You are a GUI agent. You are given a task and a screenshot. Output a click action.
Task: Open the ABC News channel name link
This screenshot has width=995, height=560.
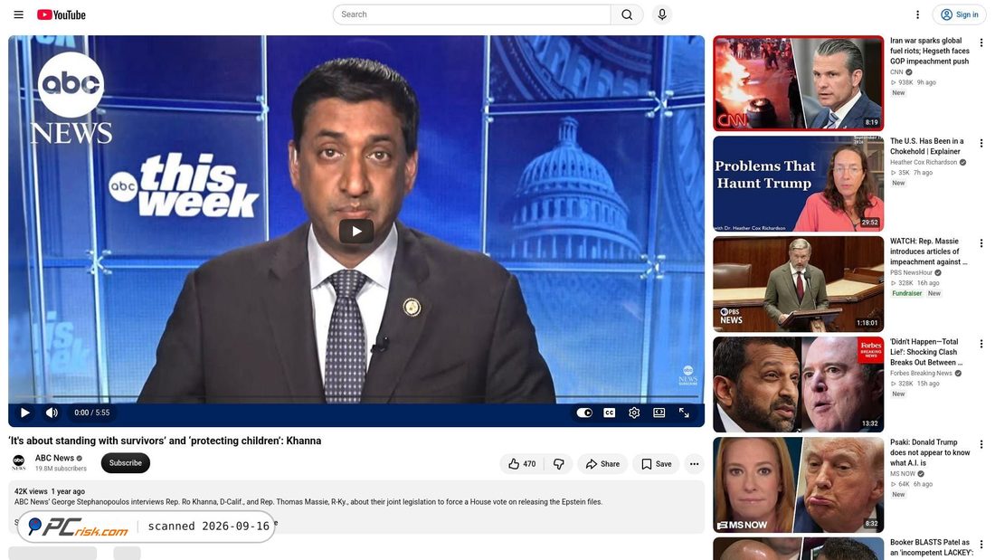tap(54, 458)
